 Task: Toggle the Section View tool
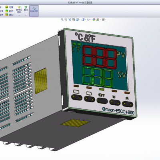point(74,20)
